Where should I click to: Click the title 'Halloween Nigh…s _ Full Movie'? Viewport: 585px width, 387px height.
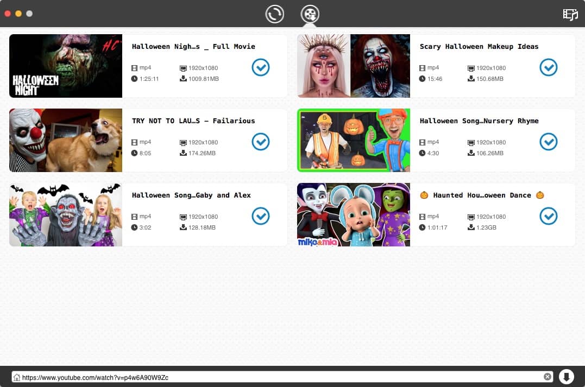(x=193, y=47)
